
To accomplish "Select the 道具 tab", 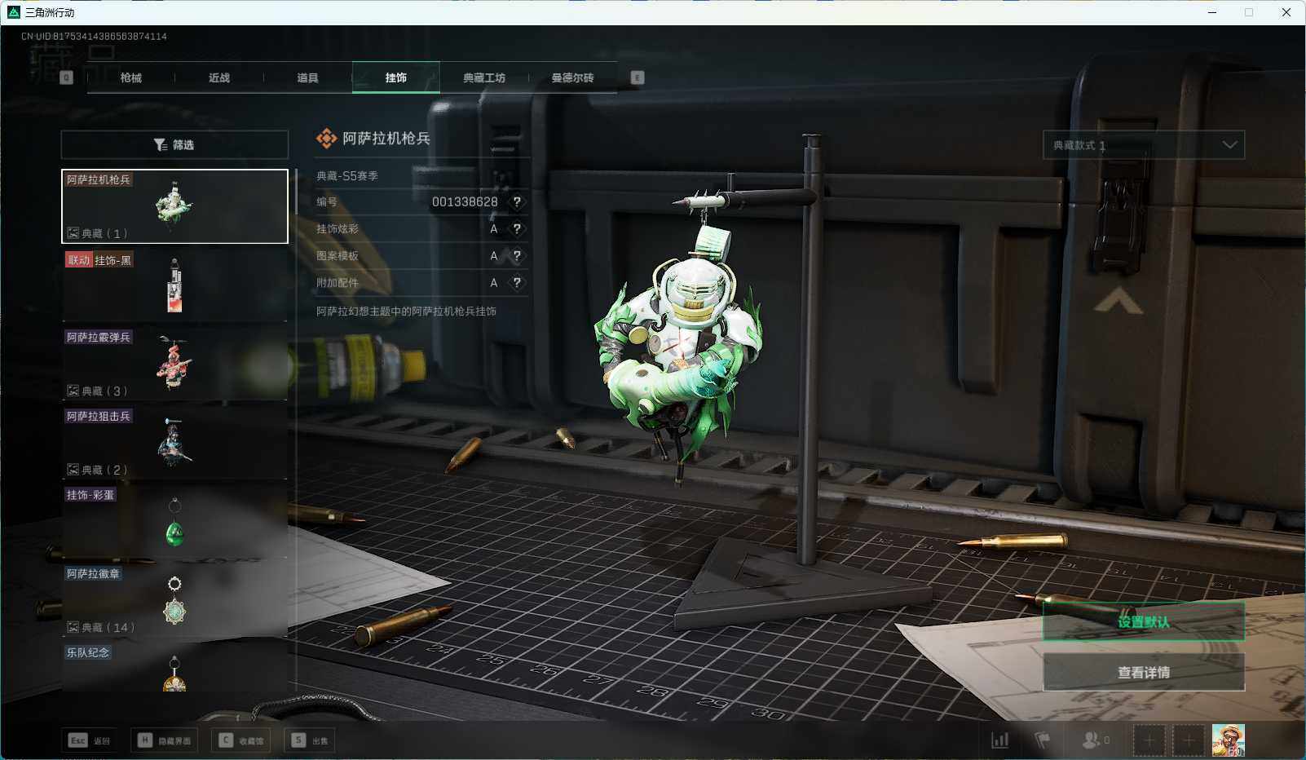I will 307,77.
